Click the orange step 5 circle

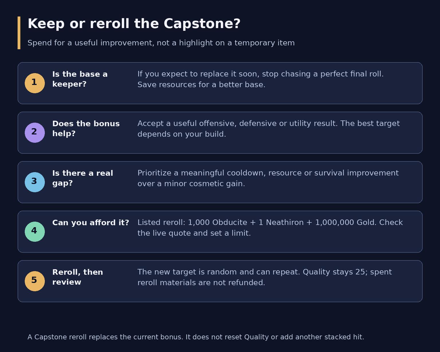point(35,281)
